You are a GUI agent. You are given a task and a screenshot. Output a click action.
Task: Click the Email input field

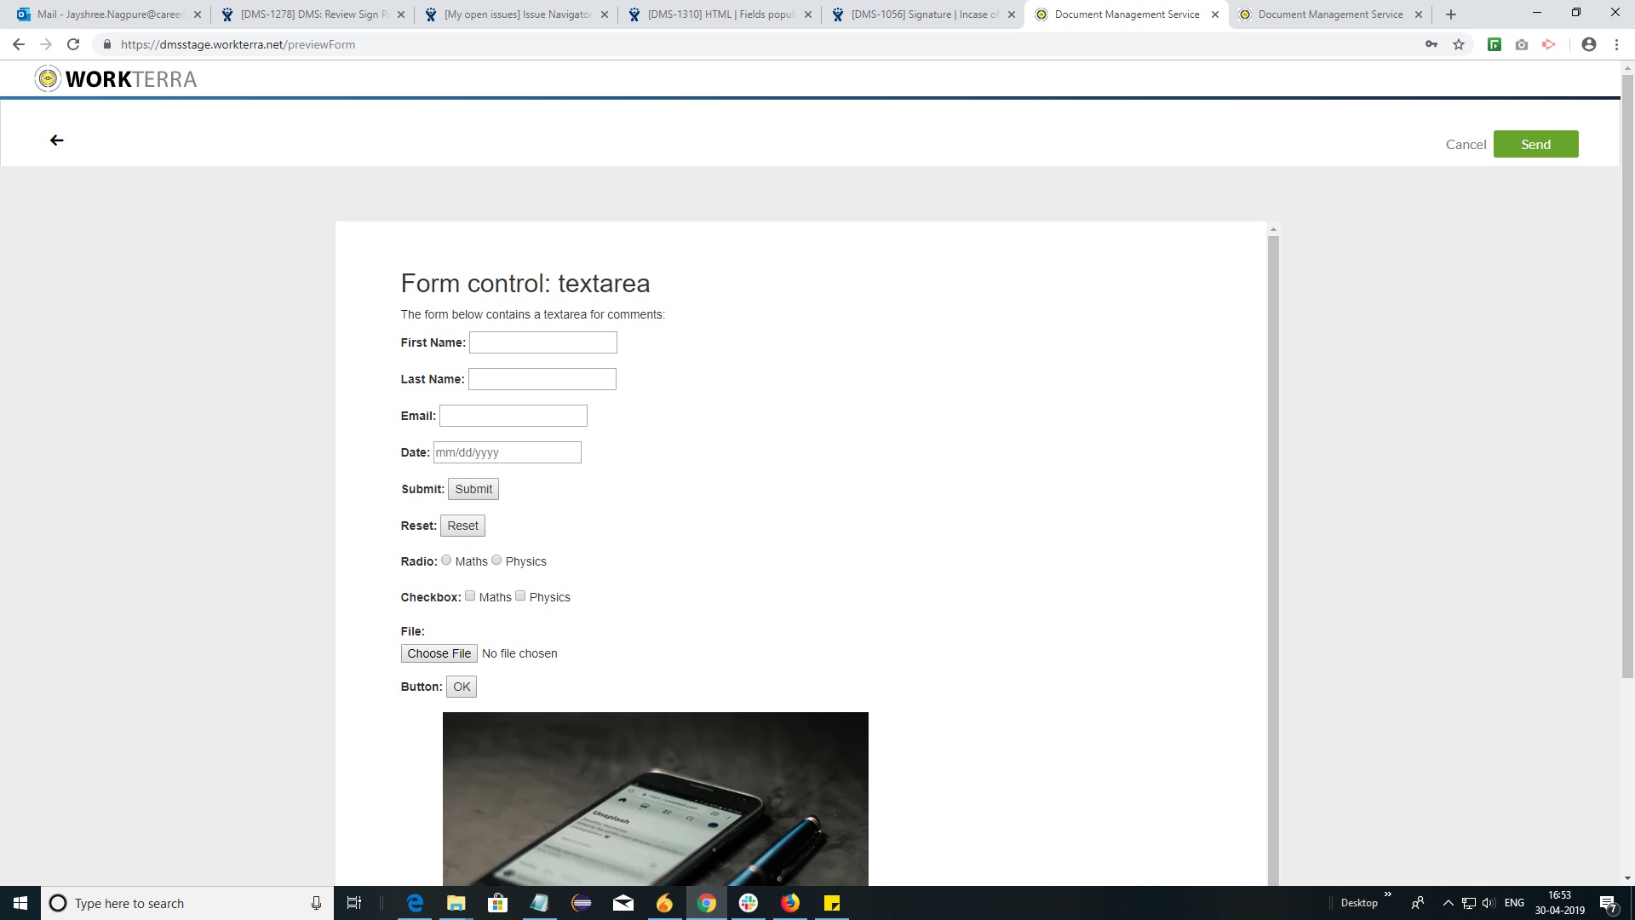[513, 416]
